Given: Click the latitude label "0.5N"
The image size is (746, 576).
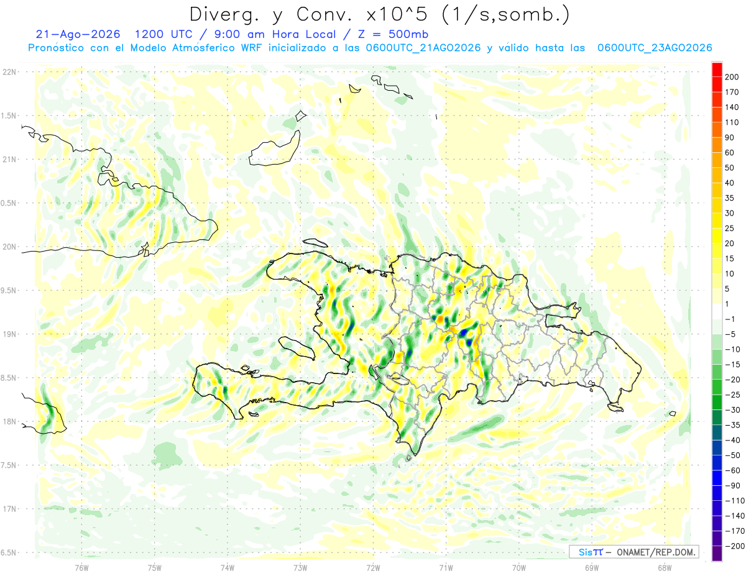Looking at the screenshot, I should click(x=7, y=203).
